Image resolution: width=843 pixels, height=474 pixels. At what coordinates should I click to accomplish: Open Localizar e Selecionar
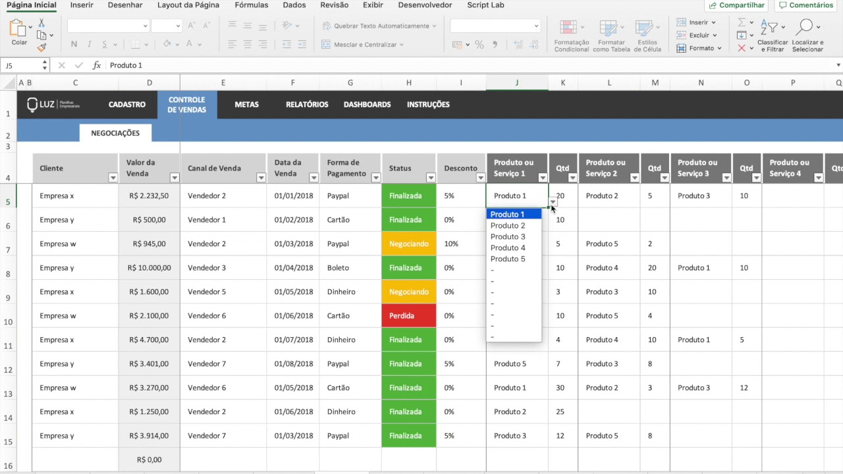[x=807, y=36]
